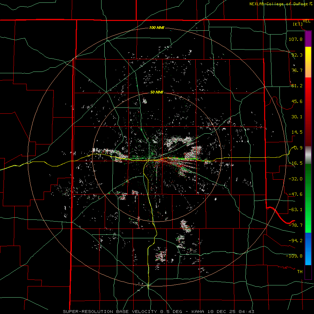Click the 45.6 scale value

[x=297, y=101]
